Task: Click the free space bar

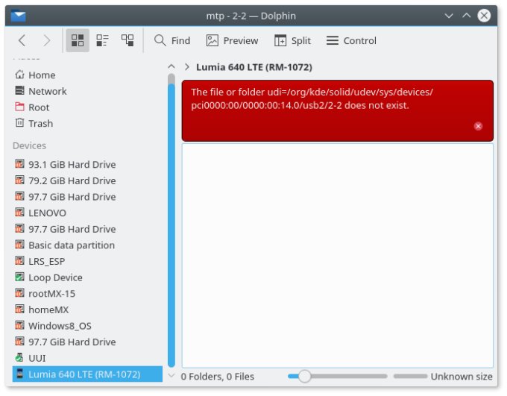Action: click(x=410, y=377)
